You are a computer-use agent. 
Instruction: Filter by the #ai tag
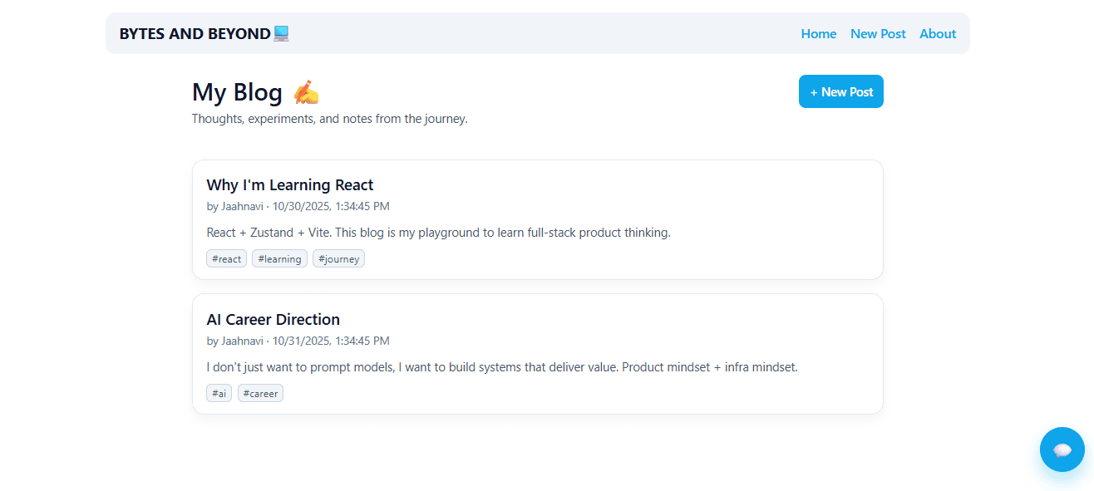pos(219,394)
